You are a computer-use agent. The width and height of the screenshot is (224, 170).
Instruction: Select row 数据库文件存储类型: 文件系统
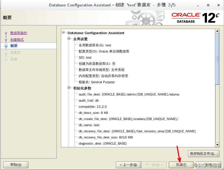102,70
